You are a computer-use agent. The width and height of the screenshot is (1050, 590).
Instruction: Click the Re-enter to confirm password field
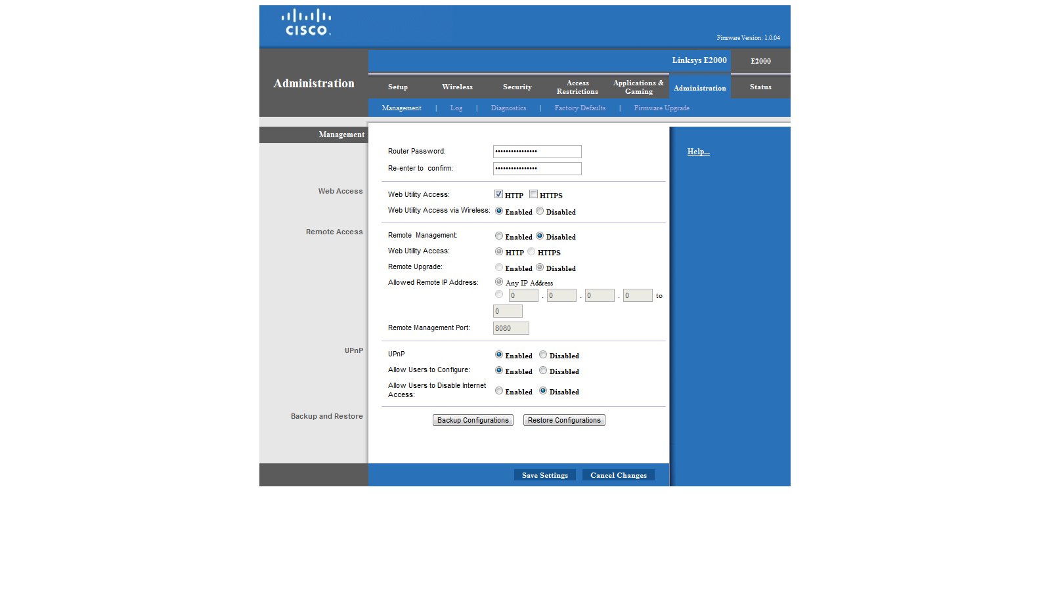point(537,169)
